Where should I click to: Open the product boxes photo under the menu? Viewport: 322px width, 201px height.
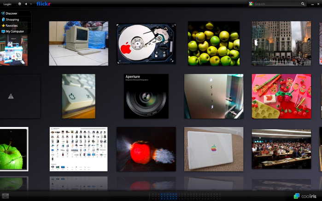pos(14,50)
